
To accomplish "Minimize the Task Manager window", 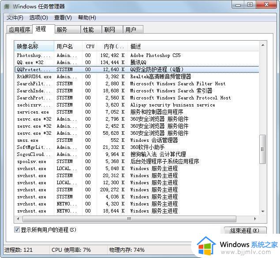I will coord(238,5).
